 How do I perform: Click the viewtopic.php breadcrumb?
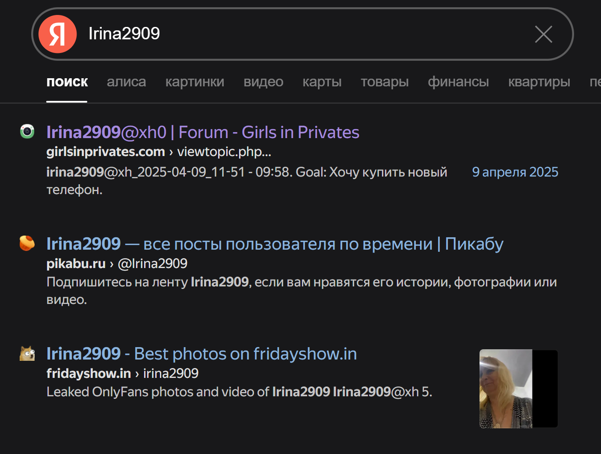pos(224,152)
